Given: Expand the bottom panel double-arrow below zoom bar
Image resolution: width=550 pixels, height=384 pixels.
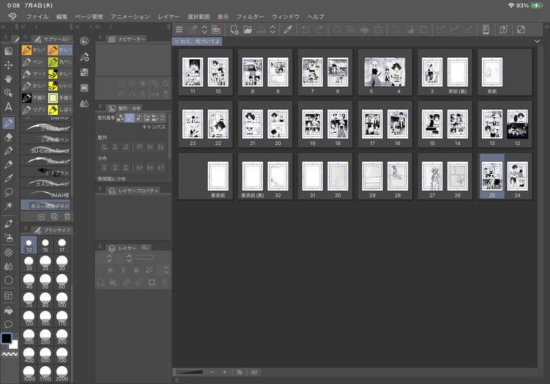Looking at the screenshot, I should (x=177, y=380).
